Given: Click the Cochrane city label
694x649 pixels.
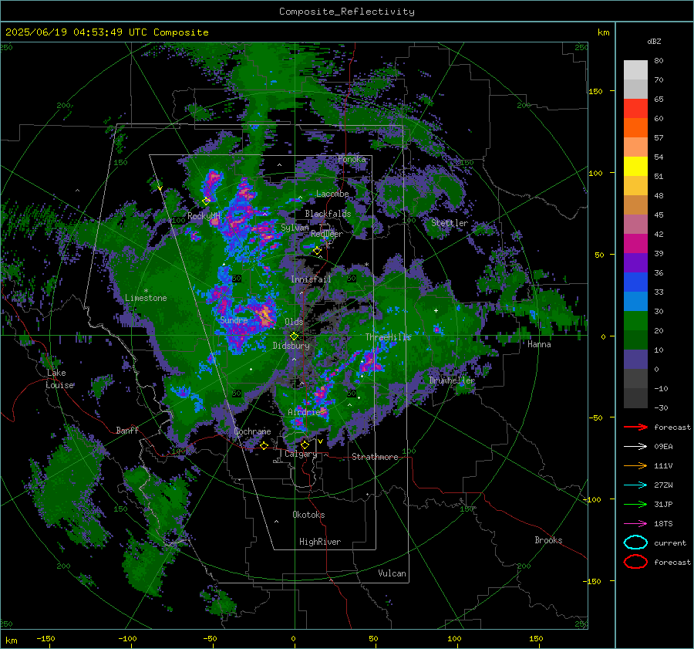Looking at the screenshot, I should [x=252, y=431].
